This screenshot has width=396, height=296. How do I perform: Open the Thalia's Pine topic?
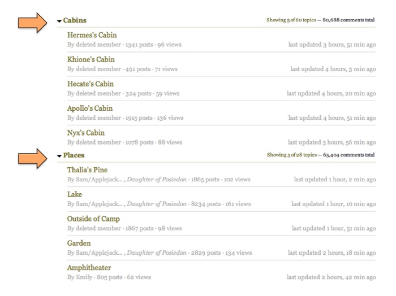[87, 170]
